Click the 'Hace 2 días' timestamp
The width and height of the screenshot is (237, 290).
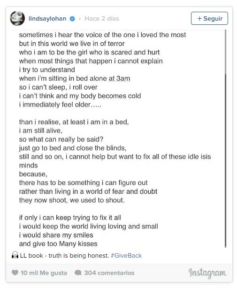pos(102,18)
